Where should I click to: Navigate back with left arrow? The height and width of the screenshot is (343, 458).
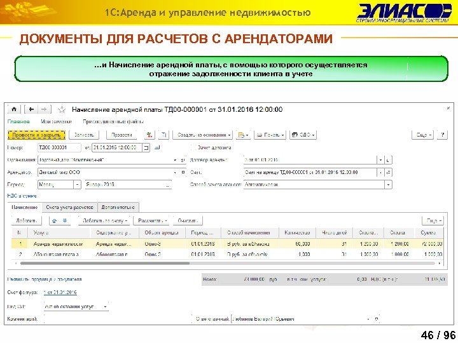pos(31,110)
